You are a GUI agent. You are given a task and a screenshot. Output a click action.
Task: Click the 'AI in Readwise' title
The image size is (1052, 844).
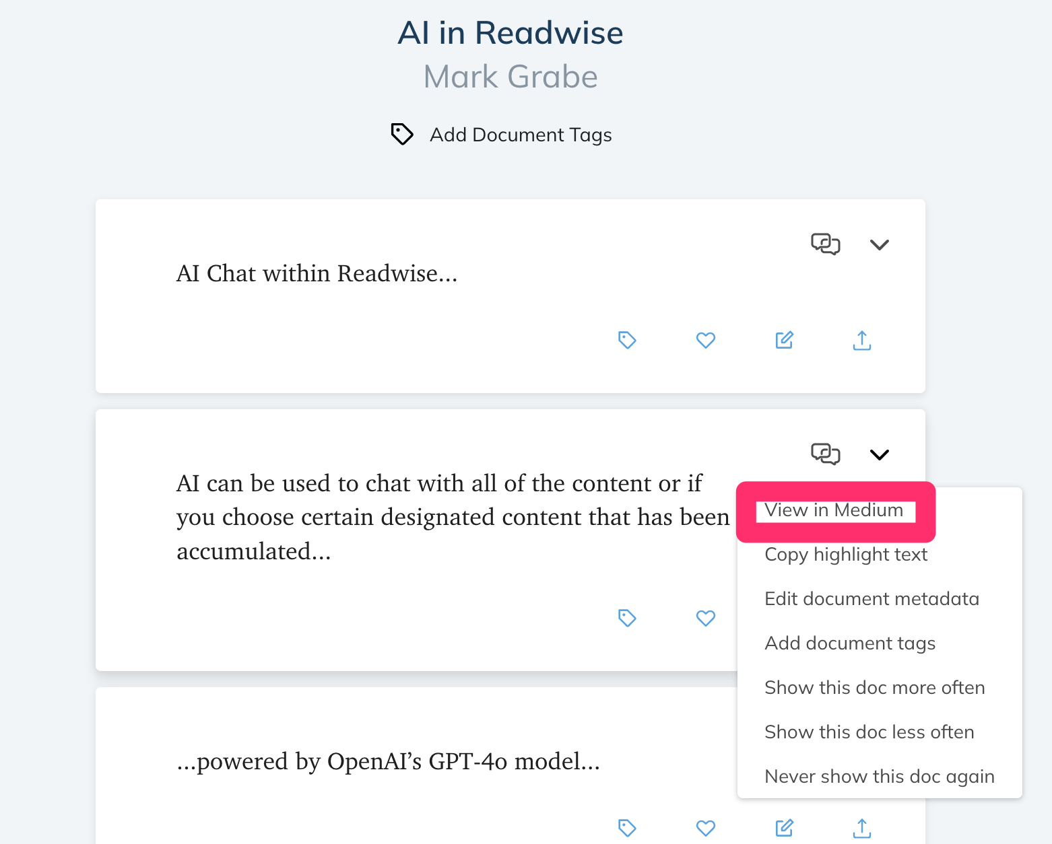[x=511, y=33]
